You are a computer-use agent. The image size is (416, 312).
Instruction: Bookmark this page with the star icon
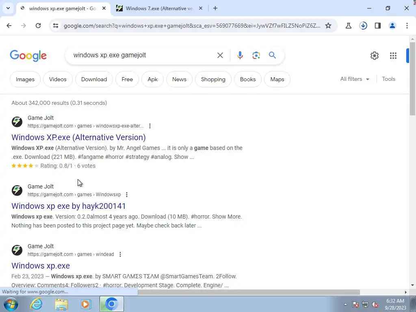[328, 26]
